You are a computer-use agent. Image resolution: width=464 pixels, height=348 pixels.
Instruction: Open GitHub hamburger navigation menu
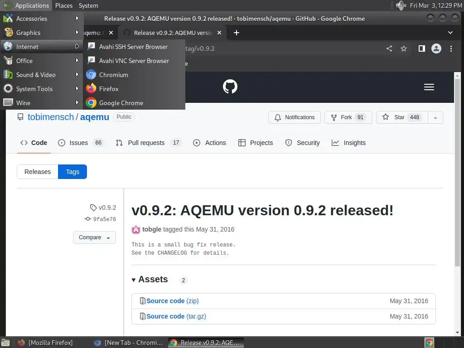point(429,87)
